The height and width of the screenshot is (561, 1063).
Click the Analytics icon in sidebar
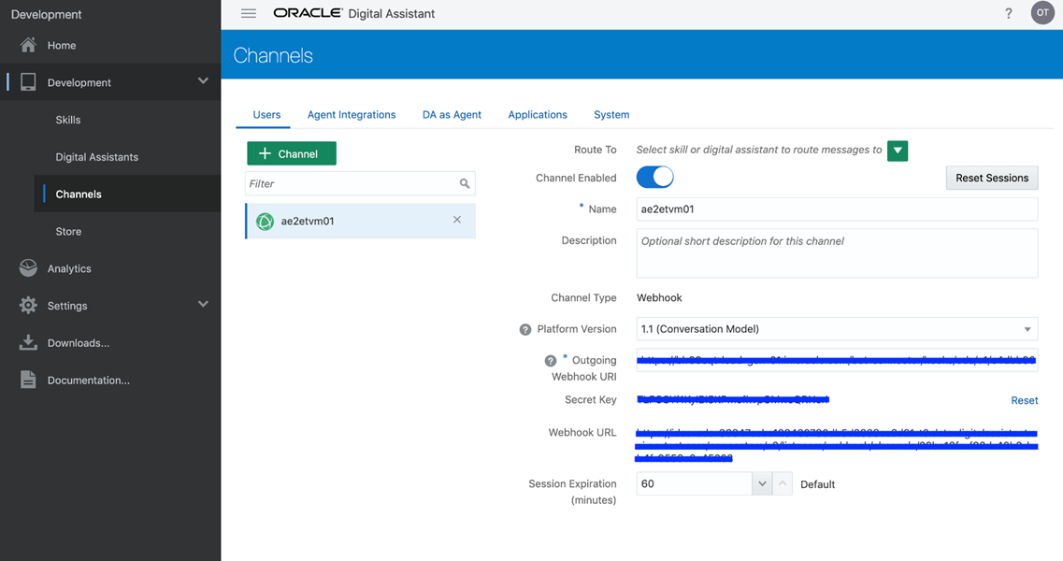click(28, 268)
